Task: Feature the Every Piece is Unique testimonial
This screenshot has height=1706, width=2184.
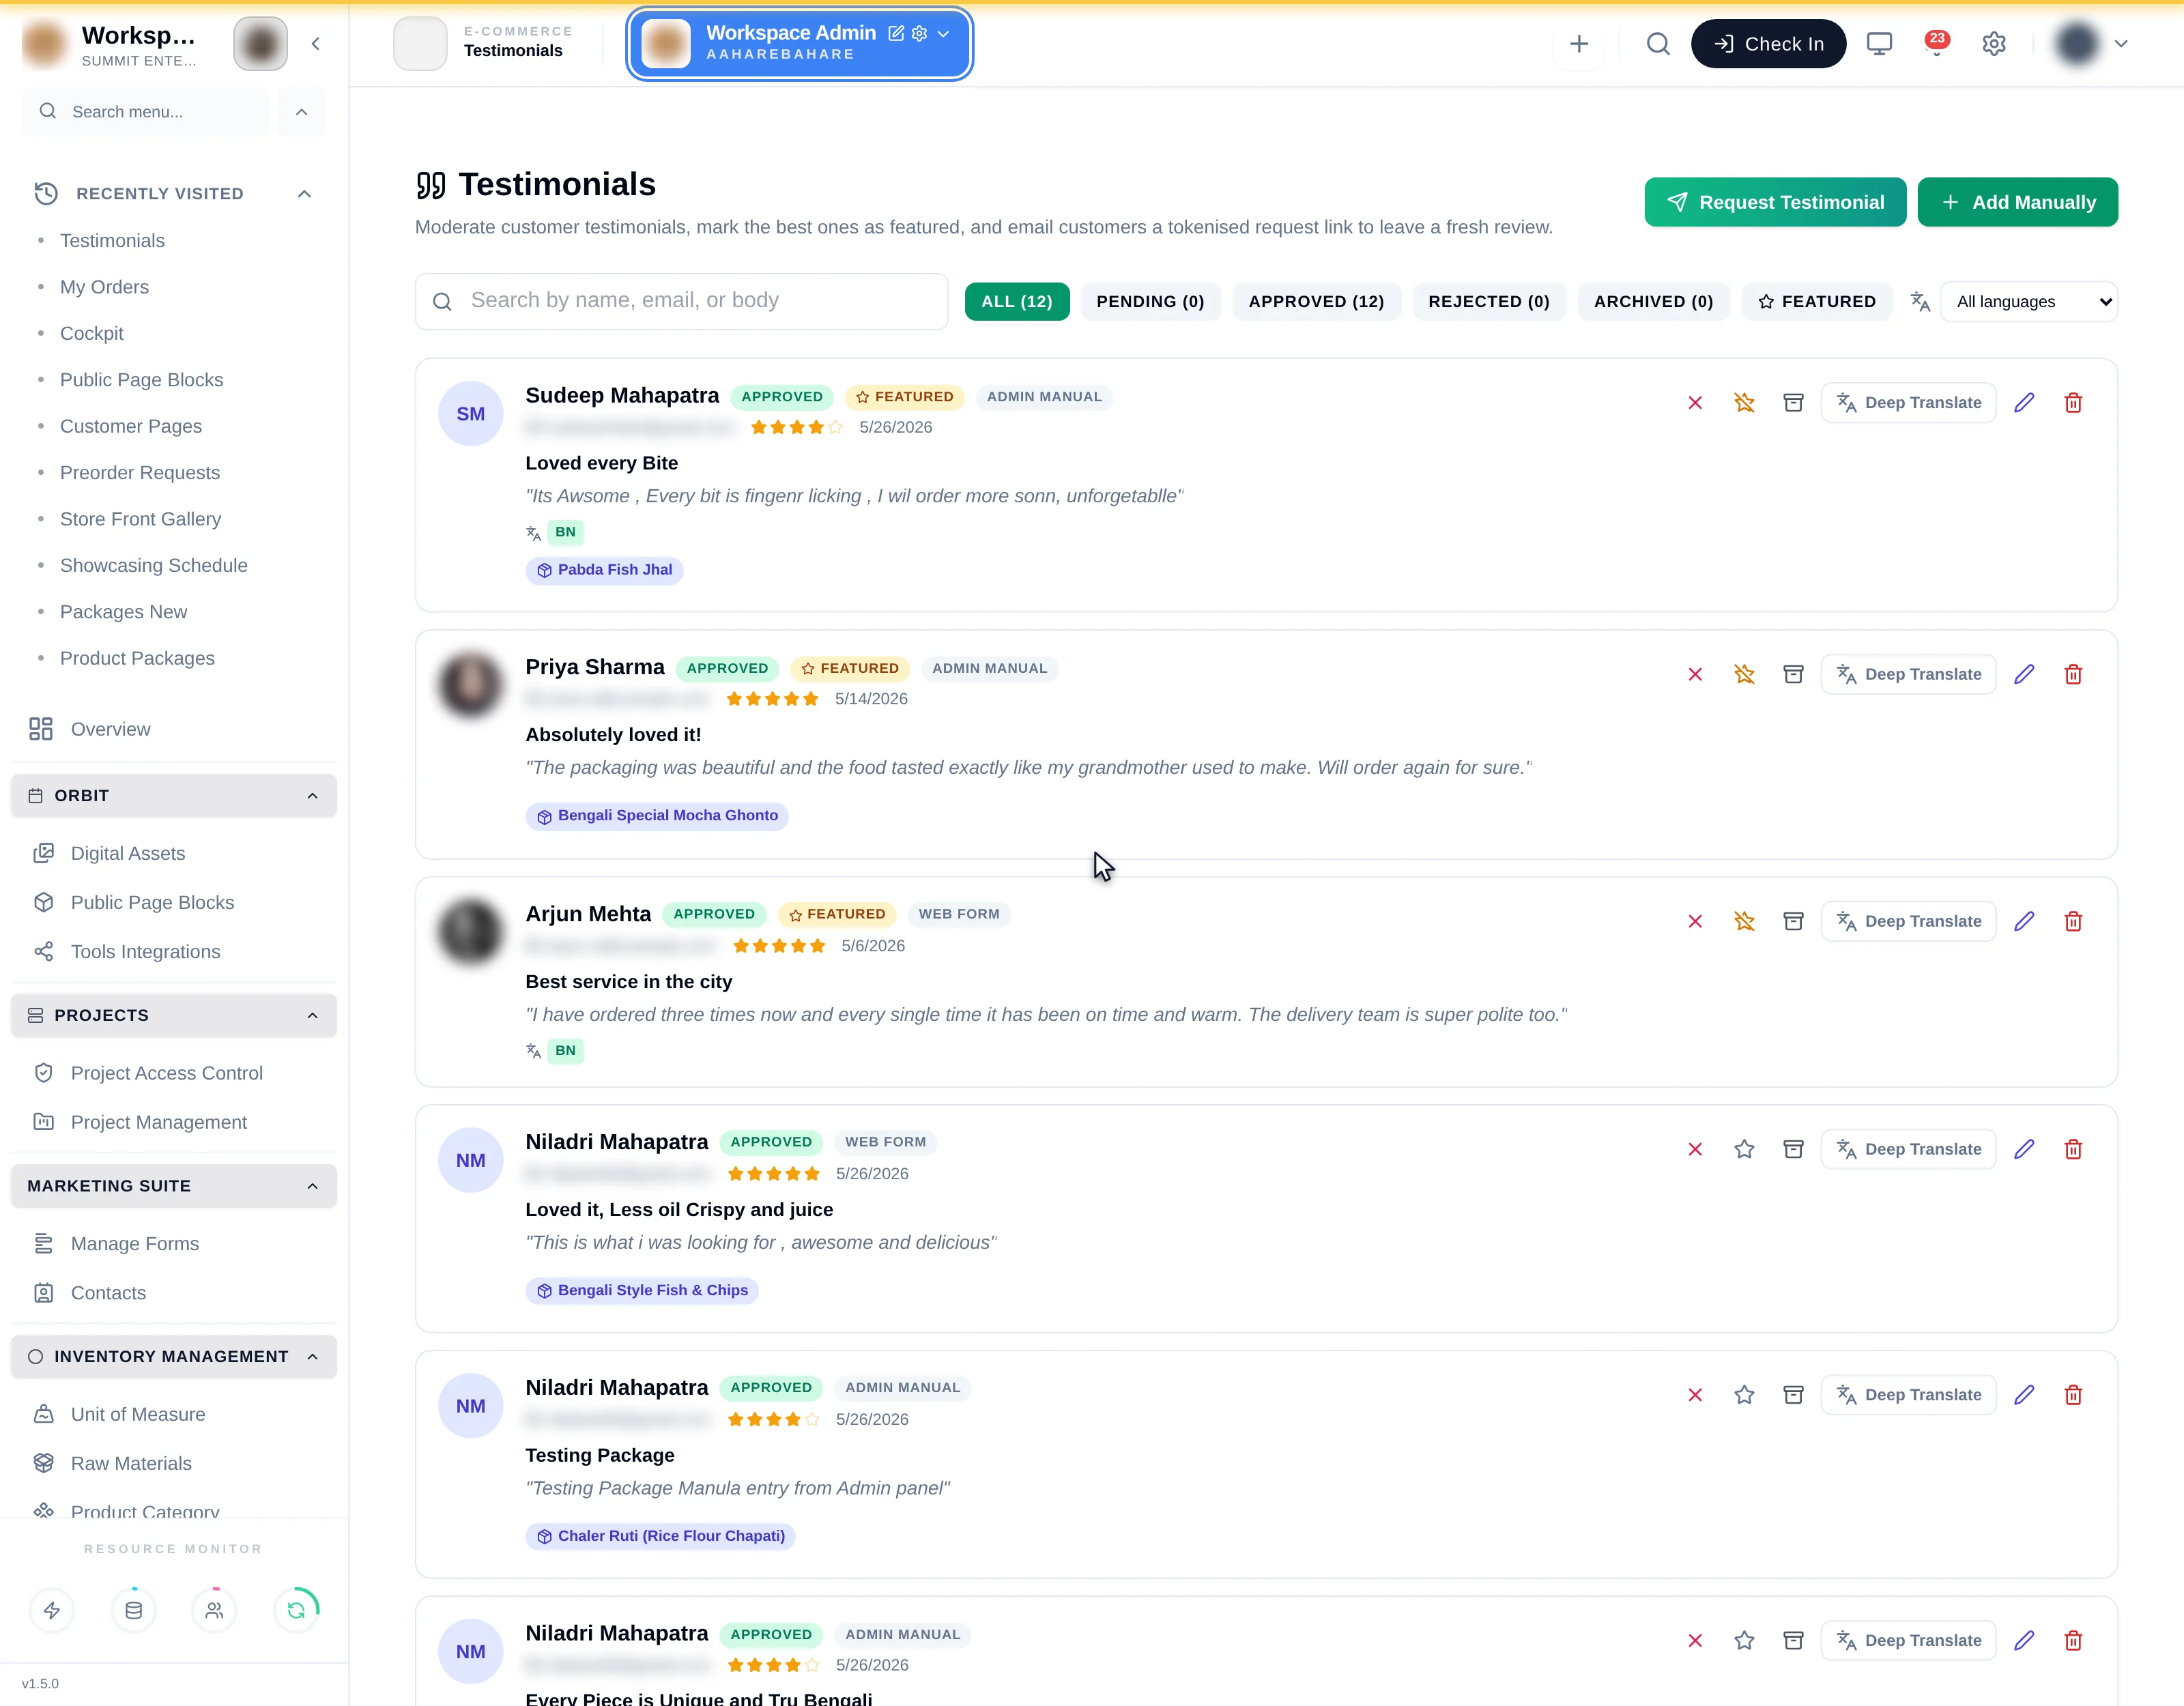Action: point(1744,1640)
